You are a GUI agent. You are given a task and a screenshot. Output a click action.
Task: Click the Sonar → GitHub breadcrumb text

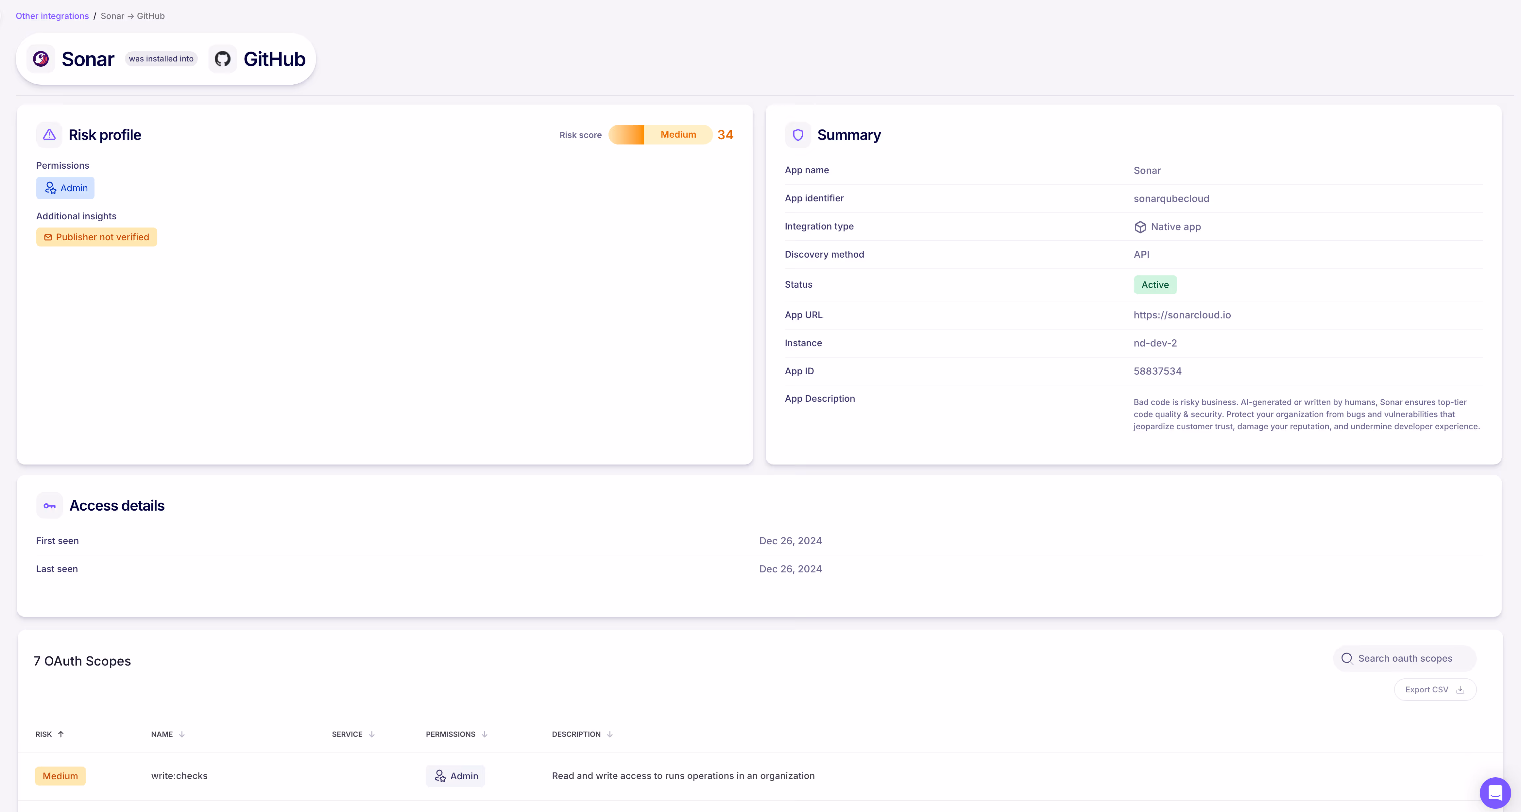click(132, 16)
